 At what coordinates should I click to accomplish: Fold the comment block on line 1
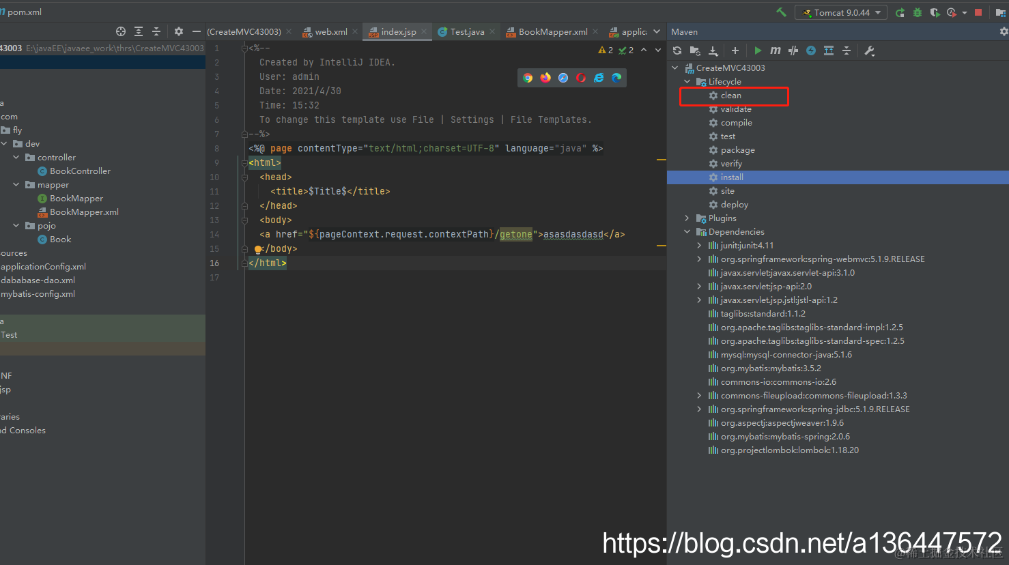[244, 48]
